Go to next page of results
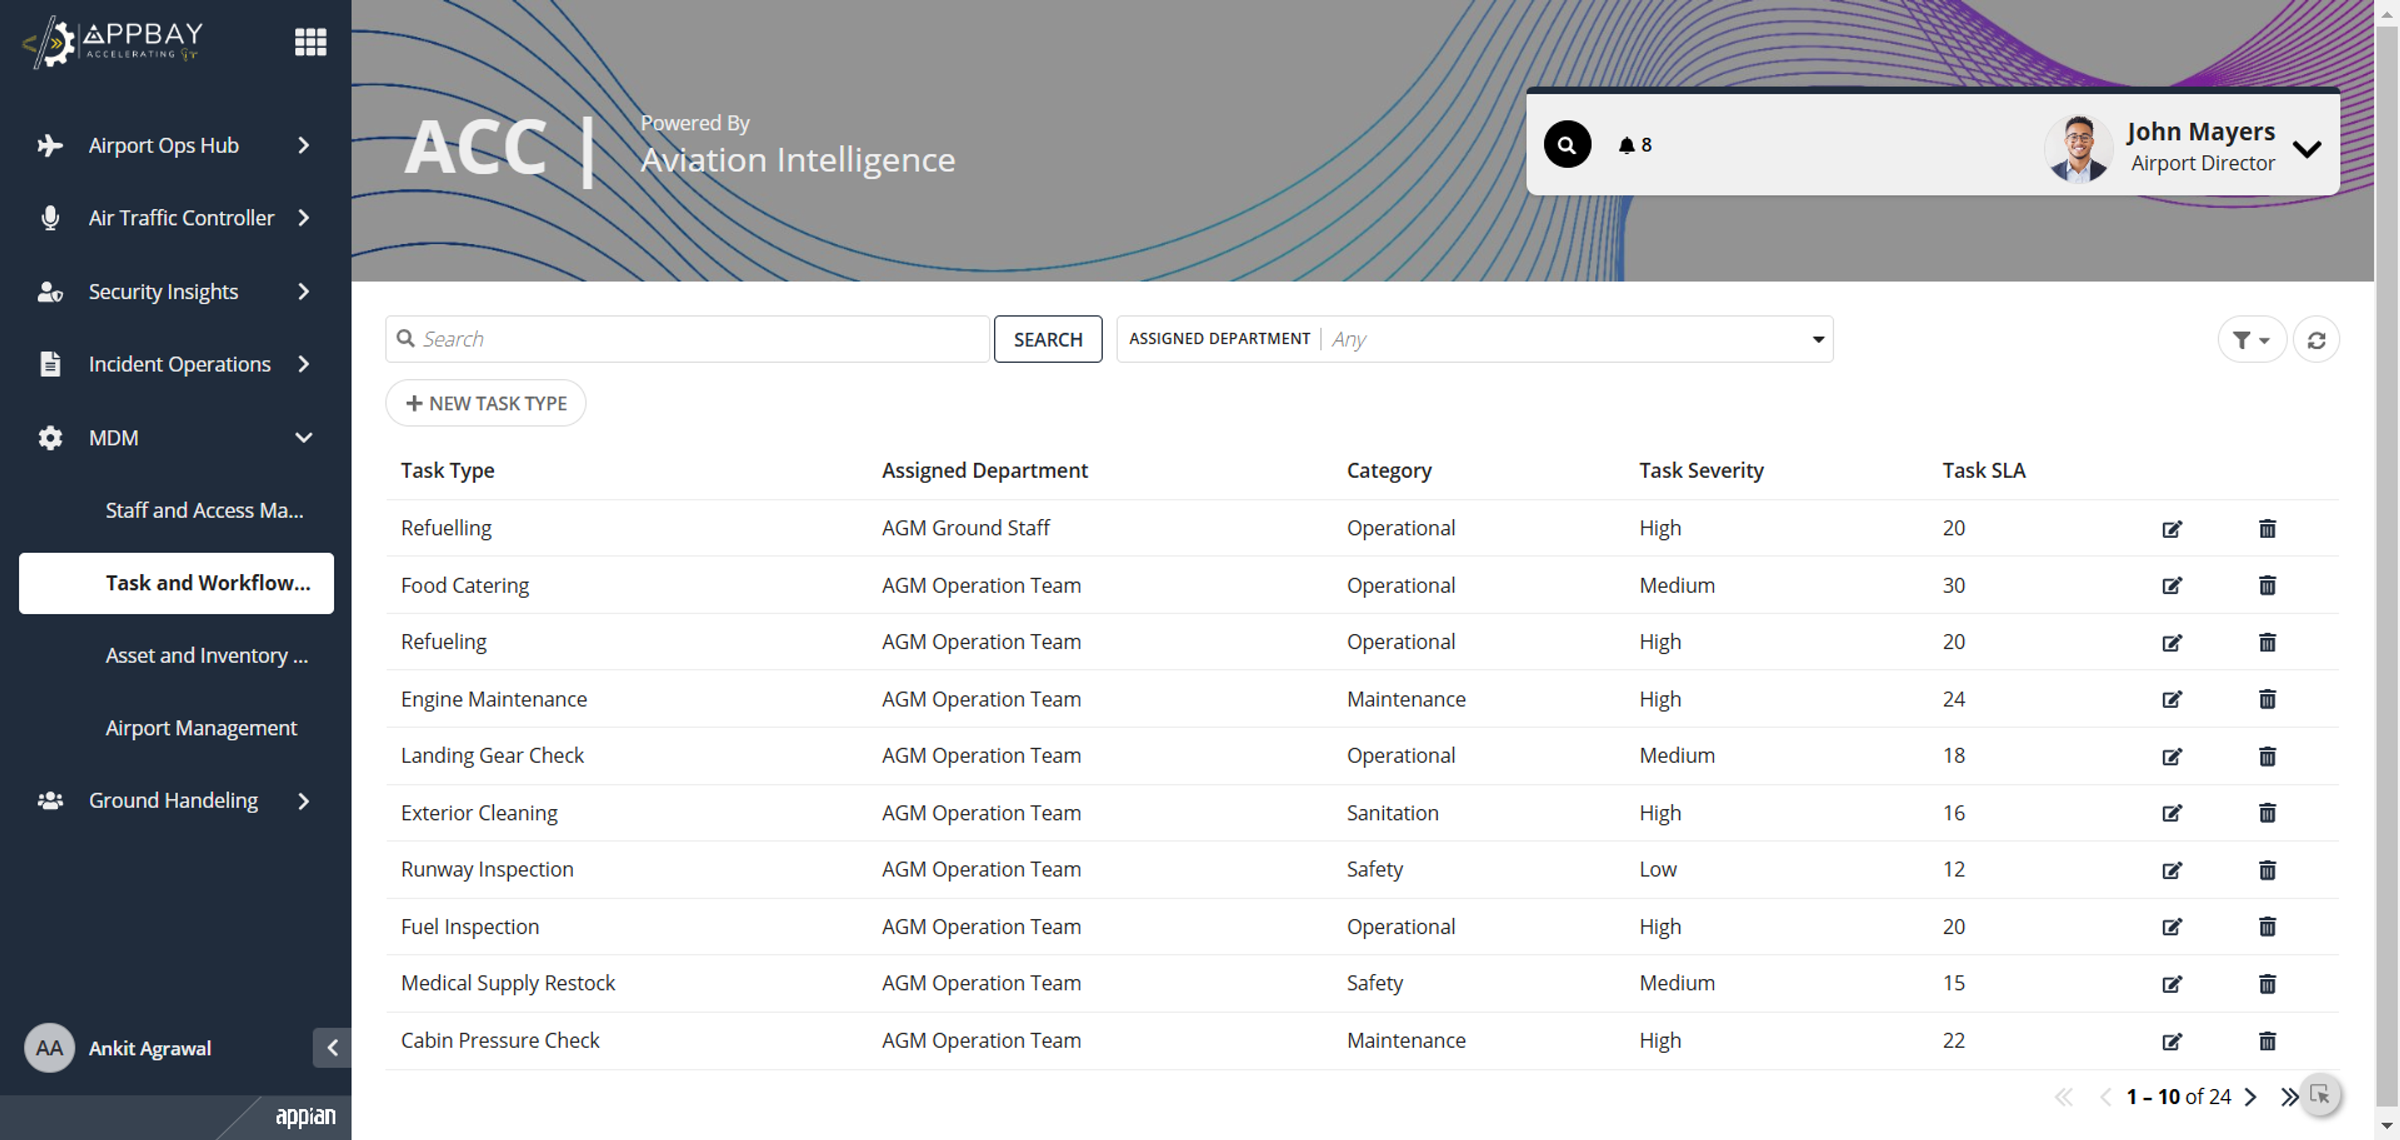 [x=2250, y=1097]
